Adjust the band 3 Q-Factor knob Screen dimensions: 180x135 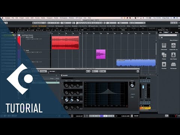click(x=78, y=100)
